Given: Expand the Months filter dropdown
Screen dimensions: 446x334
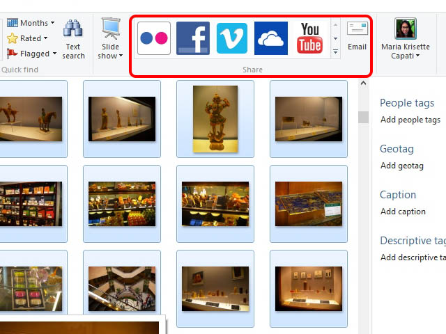Looking at the screenshot, I should coord(53,23).
